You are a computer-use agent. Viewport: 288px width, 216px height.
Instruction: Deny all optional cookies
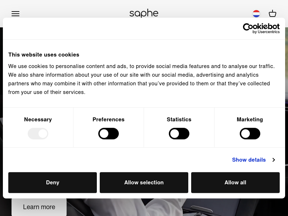tap(53, 183)
